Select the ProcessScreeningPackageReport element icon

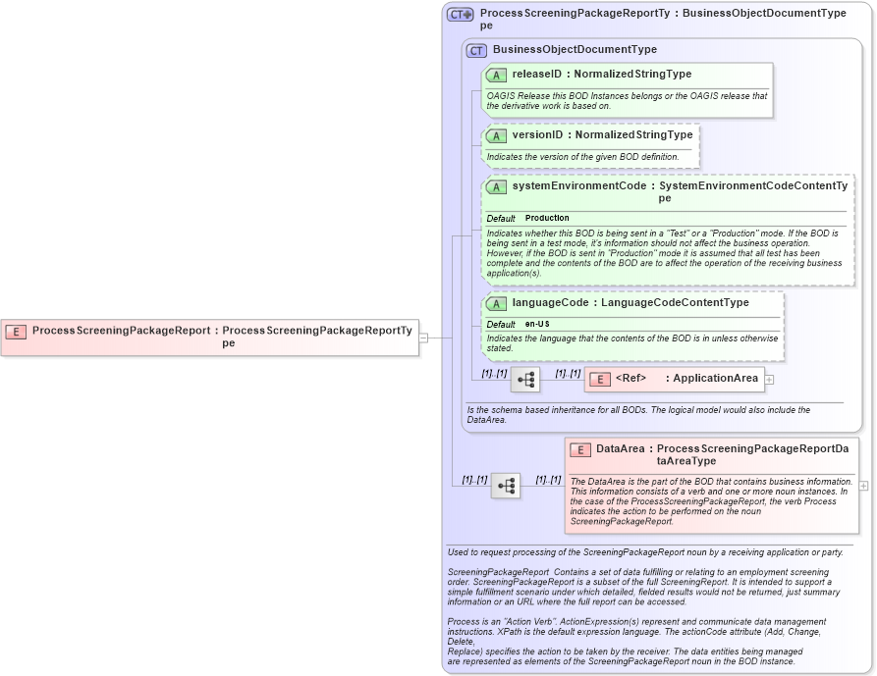click(15, 332)
